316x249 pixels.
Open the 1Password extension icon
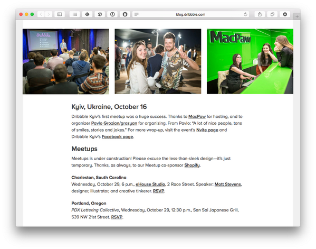tap(112, 14)
